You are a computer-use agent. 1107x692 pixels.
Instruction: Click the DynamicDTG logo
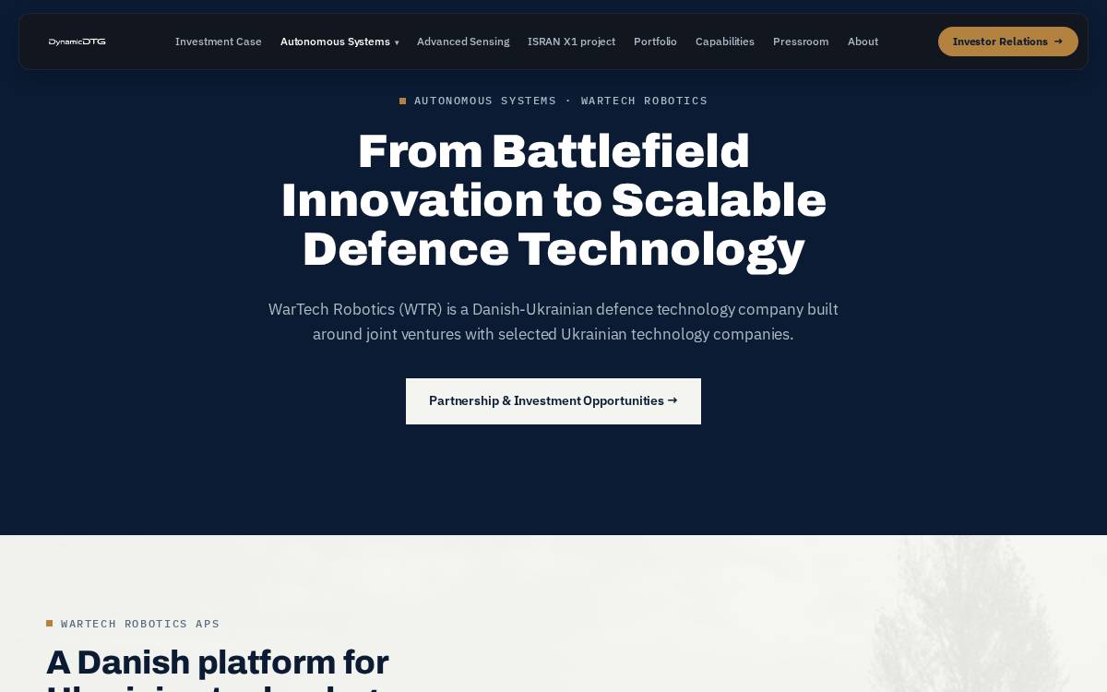tap(77, 42)
